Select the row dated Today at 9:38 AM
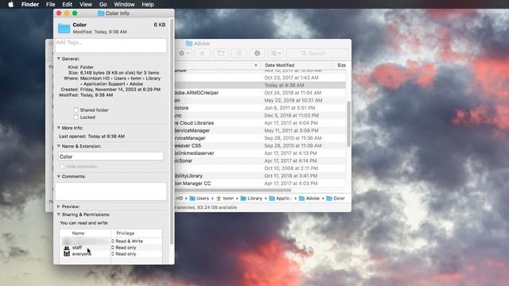This screenshot has height=286, width=509. pyautogui.click(x=260, y=85)
